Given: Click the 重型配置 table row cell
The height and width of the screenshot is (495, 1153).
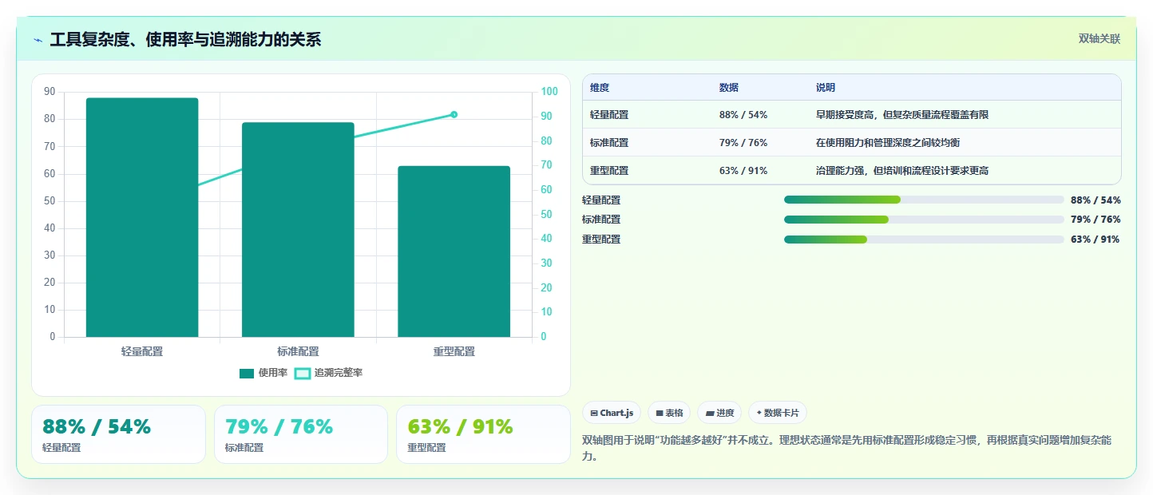Looking at the screenshot, I should 609,171.
